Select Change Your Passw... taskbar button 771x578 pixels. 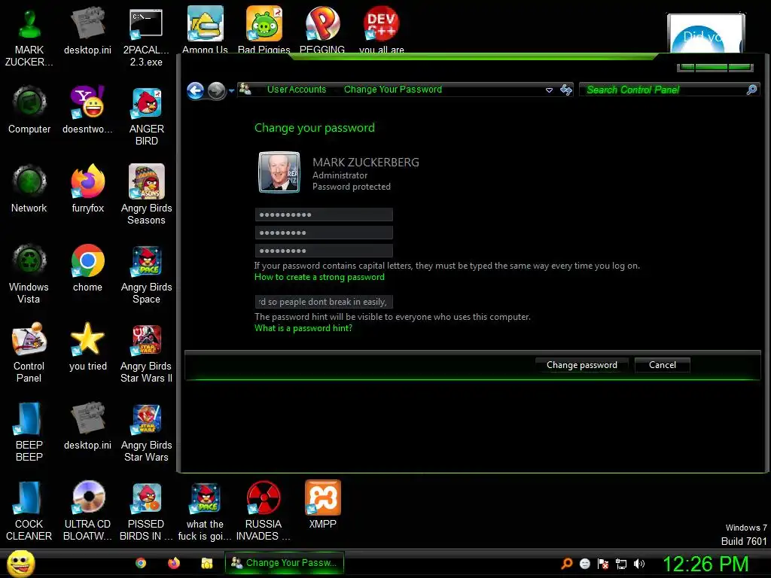[284, 563]
